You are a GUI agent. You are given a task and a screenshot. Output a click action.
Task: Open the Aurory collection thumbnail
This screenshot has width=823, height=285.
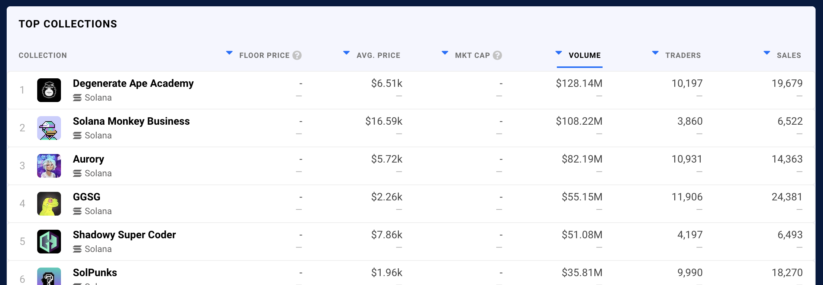point(49,166)
